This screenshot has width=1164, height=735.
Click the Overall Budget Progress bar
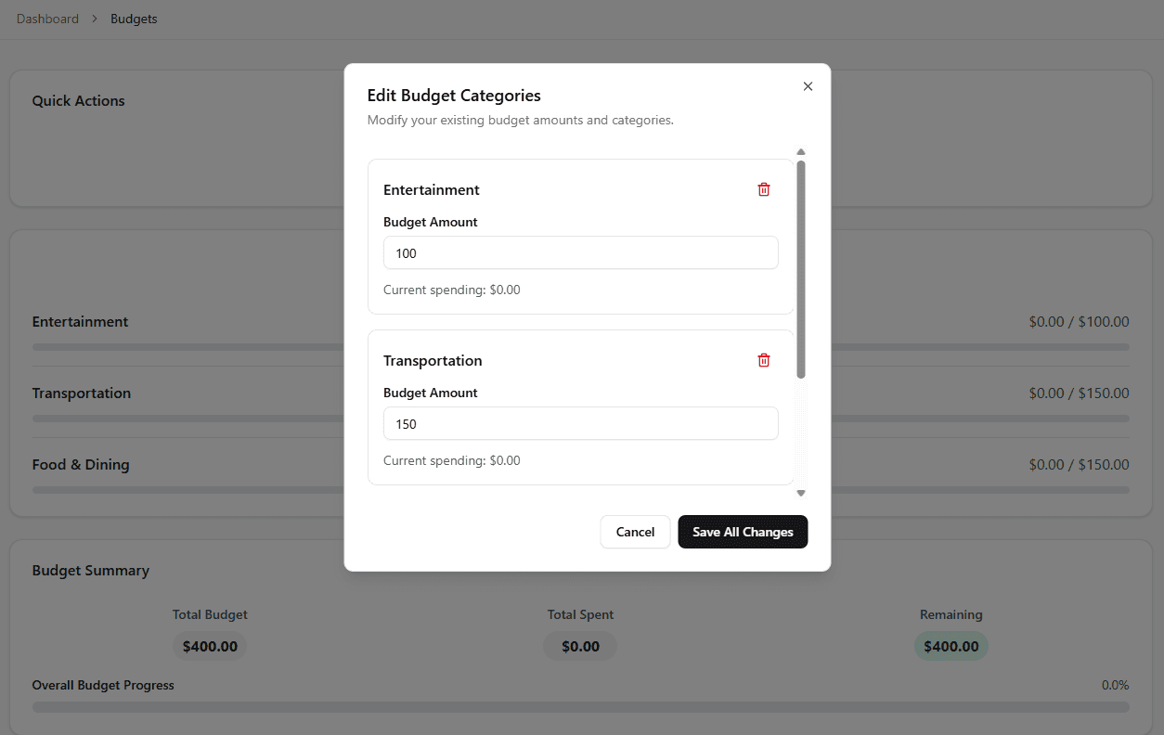pyautogui.click(x=580, y=707)
